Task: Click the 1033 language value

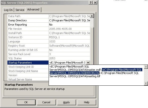Action: pos(52,41)
